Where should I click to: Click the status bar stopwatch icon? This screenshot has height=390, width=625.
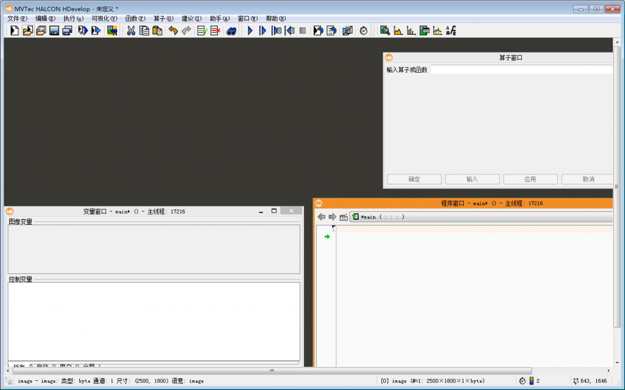522,381
